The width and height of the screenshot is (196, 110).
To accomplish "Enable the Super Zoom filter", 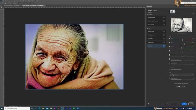I will [164, 42].
